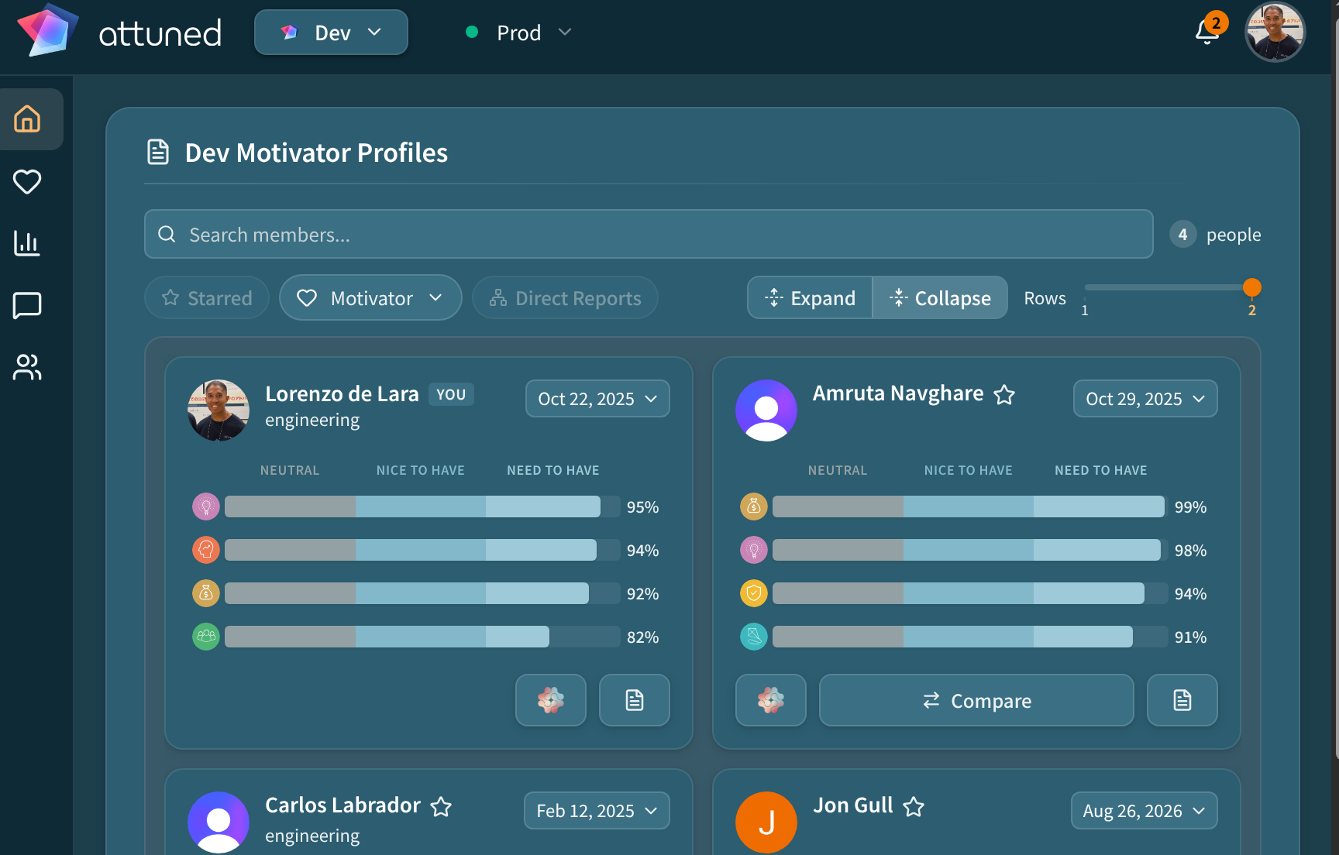
Task: Open notifications bell with badge 2
Action: coord(1209,31)
